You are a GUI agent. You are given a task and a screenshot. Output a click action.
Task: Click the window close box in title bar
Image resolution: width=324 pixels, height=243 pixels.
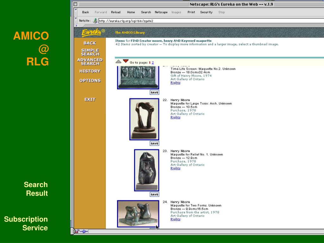click(76, 4)
